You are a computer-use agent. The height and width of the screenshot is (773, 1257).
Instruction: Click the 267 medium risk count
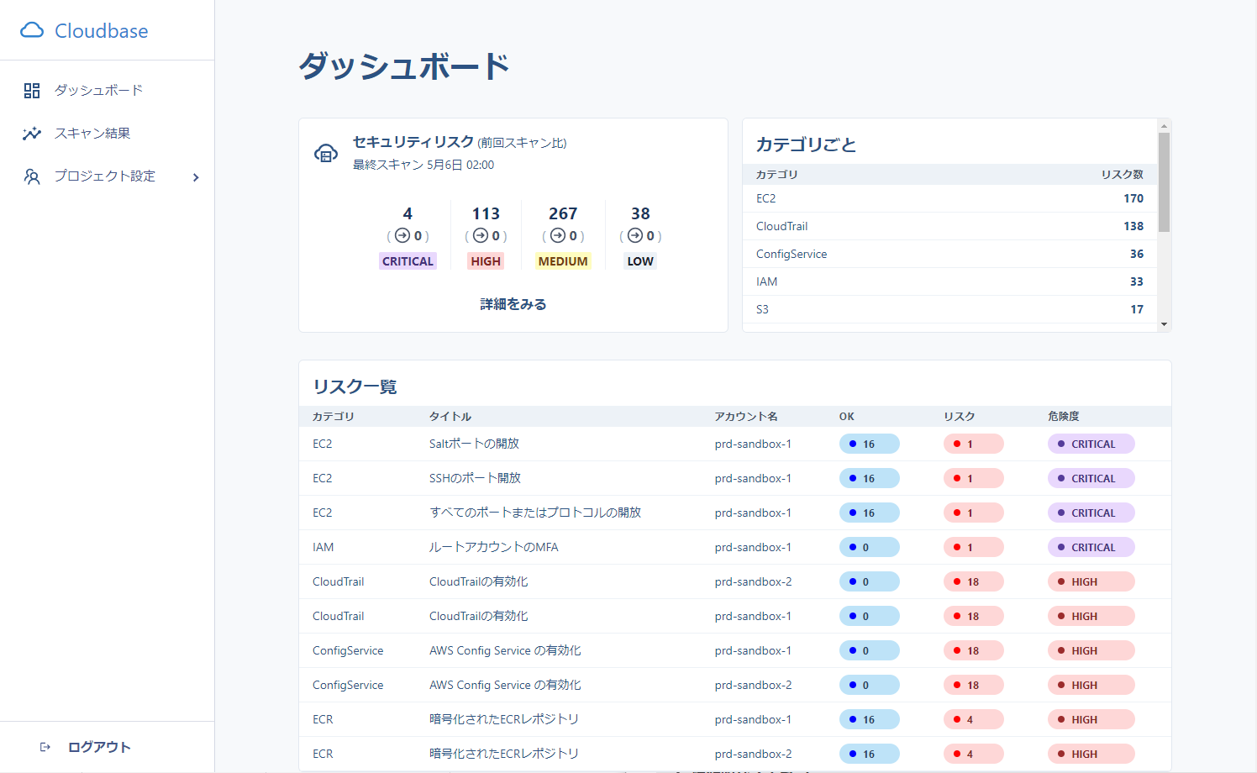pos(563,213)
